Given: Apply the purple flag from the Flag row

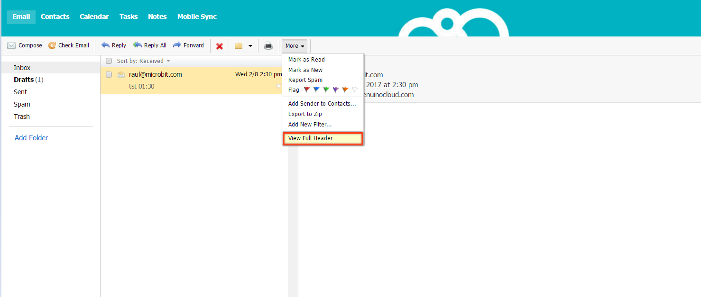Looking at the screenshot, I should (335, 90).
